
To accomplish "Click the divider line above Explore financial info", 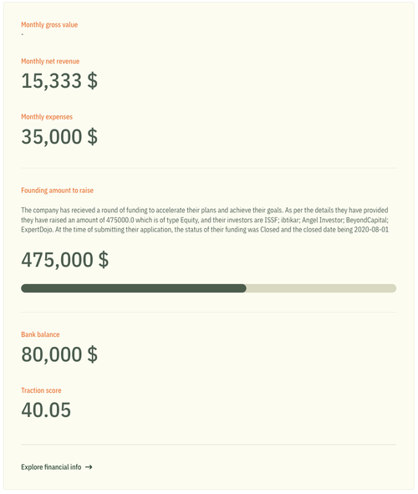I will (208, 445).
